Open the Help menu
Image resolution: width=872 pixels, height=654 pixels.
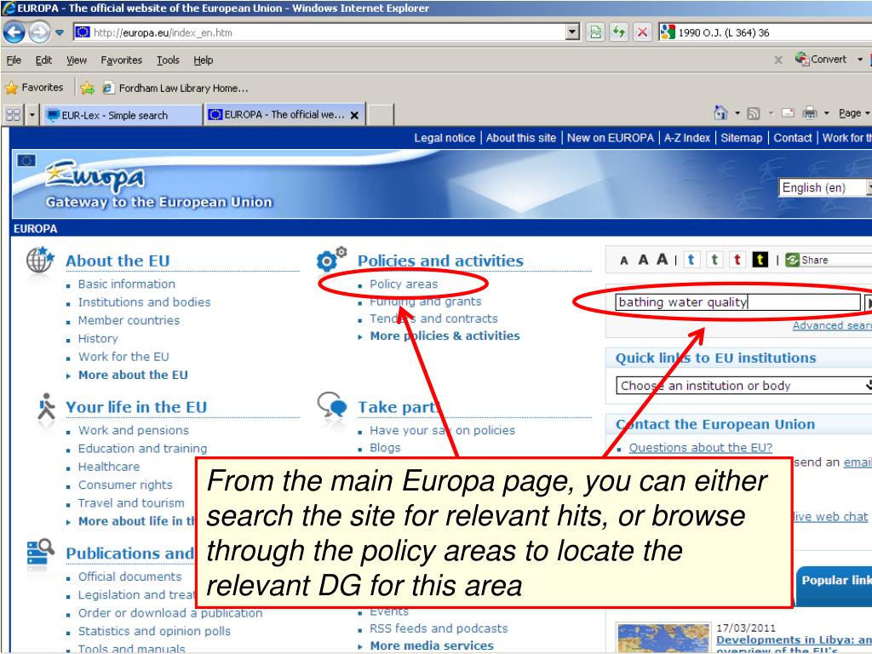pos(203,60)
